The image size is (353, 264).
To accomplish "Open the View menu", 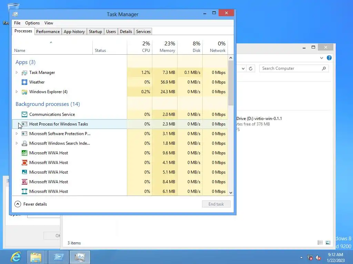I will (49, 23).
